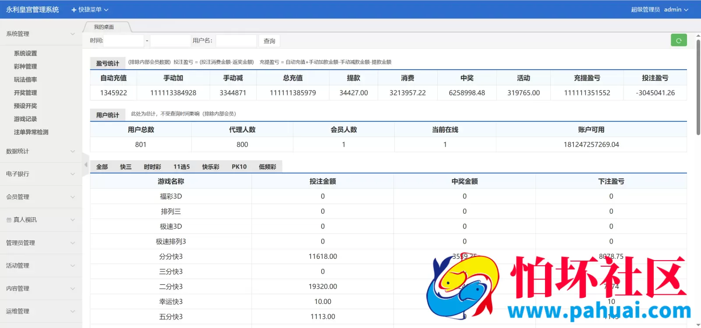Select the 快三 game category tab

[x=126, y=167]
